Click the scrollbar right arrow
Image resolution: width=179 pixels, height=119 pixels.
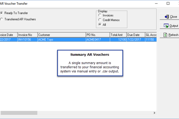(155, 113)
